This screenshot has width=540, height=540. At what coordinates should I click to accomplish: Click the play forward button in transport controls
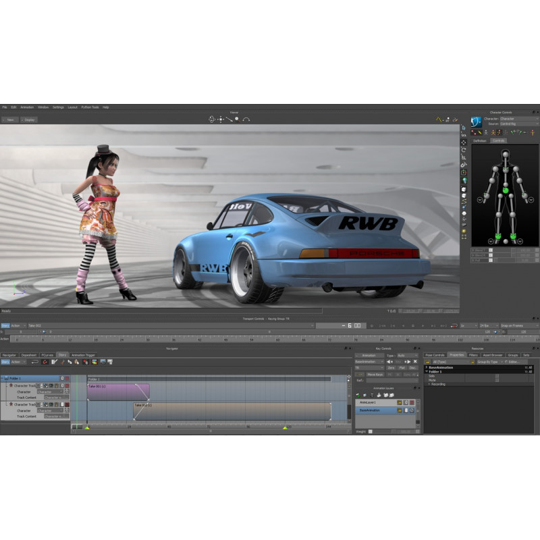[423, 325]
